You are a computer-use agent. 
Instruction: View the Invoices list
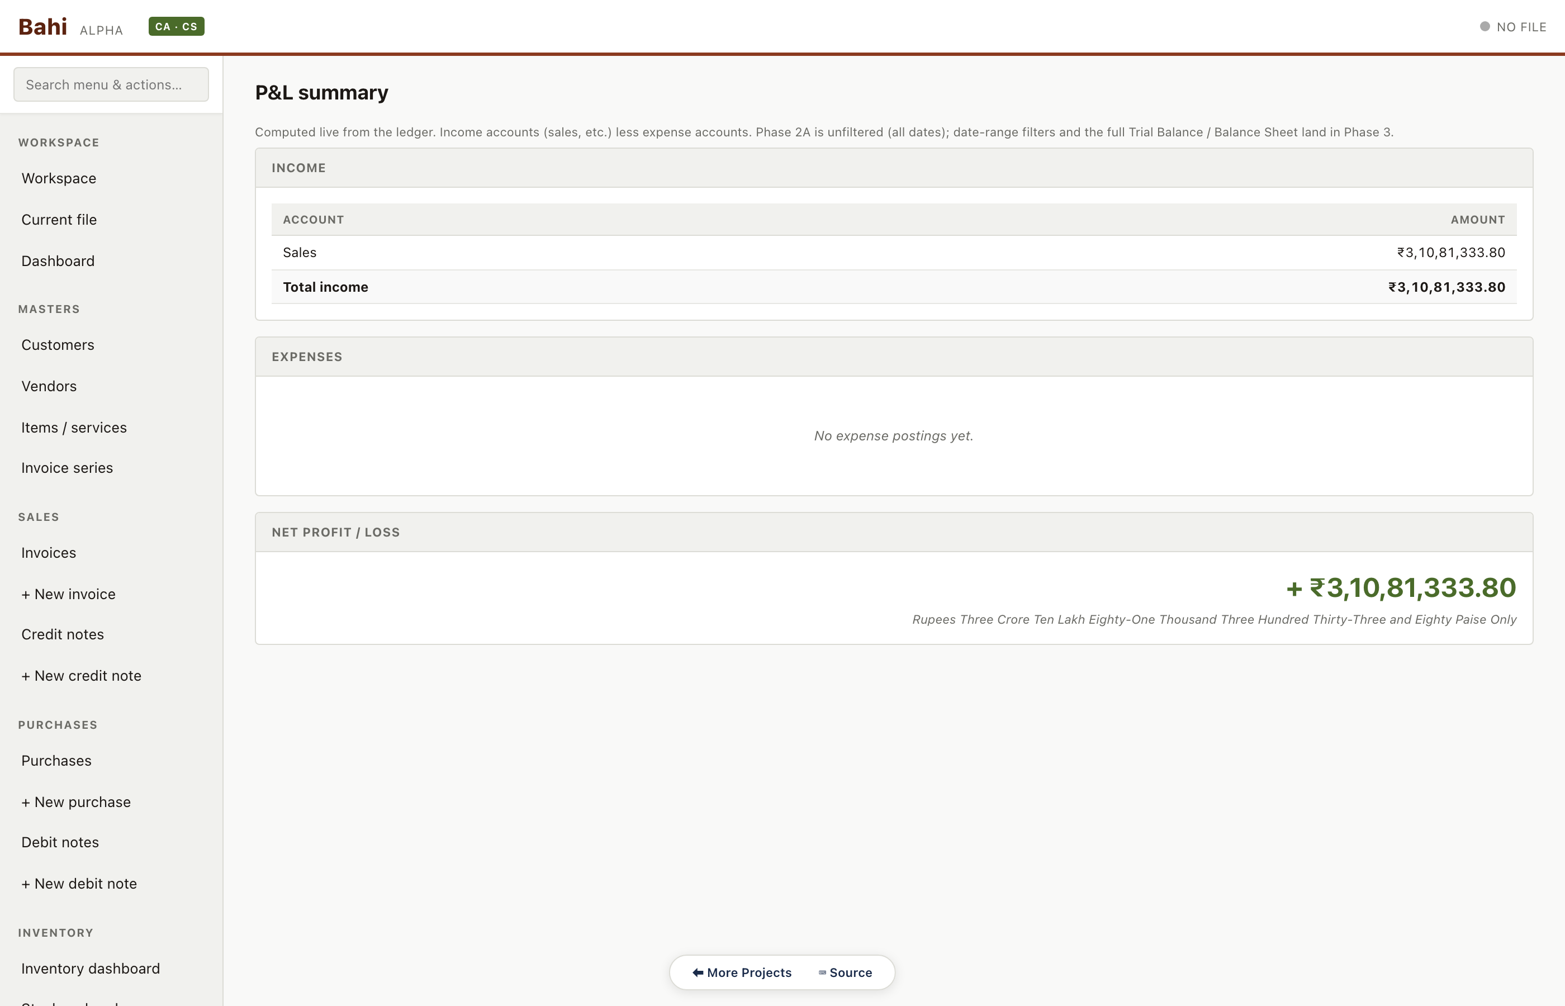49,553
